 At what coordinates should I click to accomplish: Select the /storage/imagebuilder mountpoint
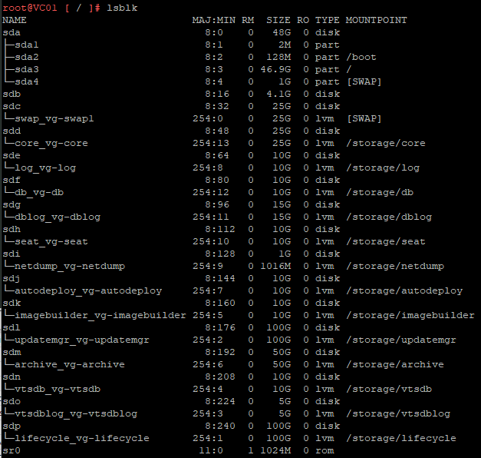click(410, 315)
